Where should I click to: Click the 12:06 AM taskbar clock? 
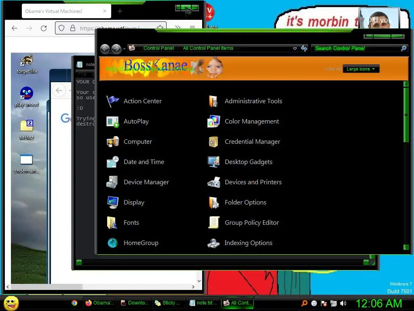point(379,303)
